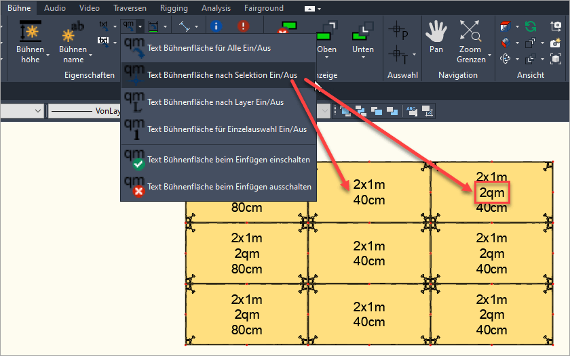This screenshot has height=356, width=570.
Task: Choose Text Bühnenfläche für Einzelauswahl Ein/Aus
Action: click(218, 129)
